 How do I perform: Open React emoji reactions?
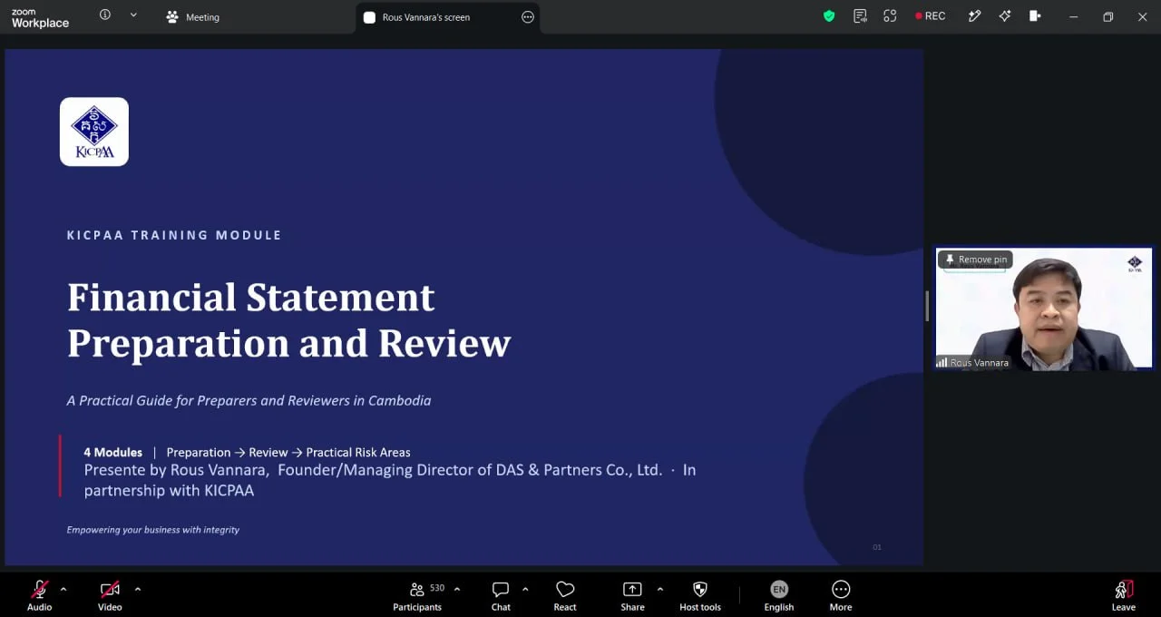click(x=565, y=595)
